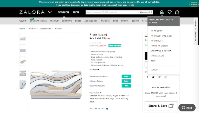The width and height of the screenshot is (199, 113).
Task: Go to Accessories breadcrumb
Action: tap(45, 29)
